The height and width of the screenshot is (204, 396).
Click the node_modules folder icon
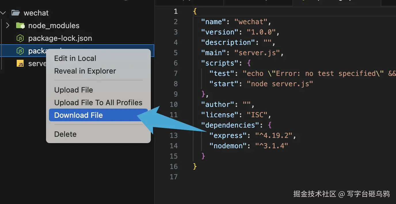point(20,26)
